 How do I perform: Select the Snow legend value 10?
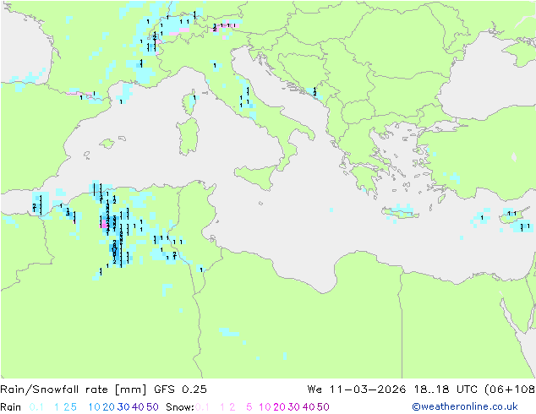265,407
